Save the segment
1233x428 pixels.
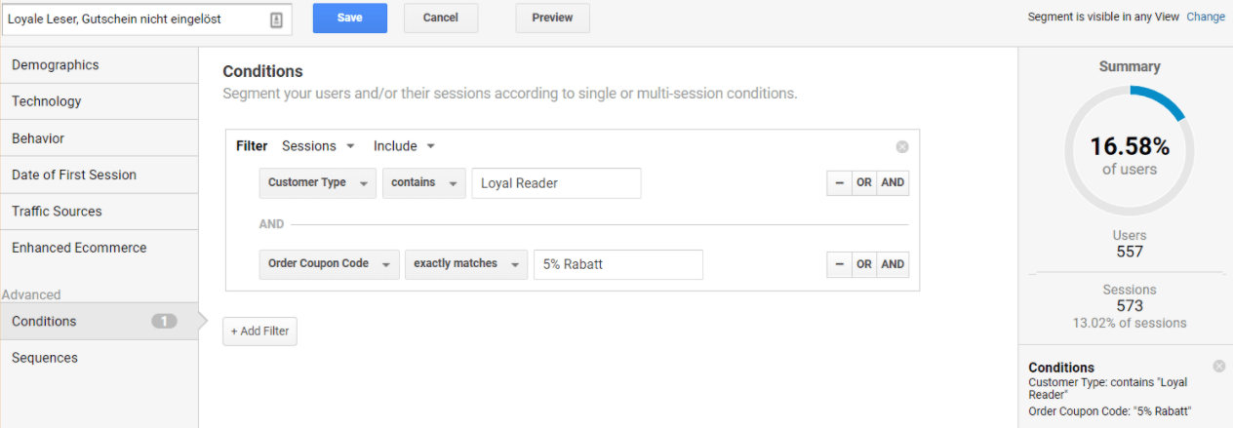click(349, 18)
